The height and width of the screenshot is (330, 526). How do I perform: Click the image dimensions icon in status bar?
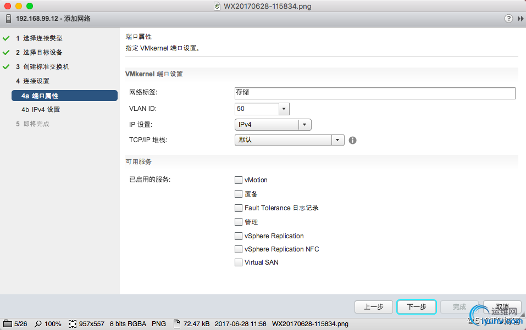pos(72,324)
